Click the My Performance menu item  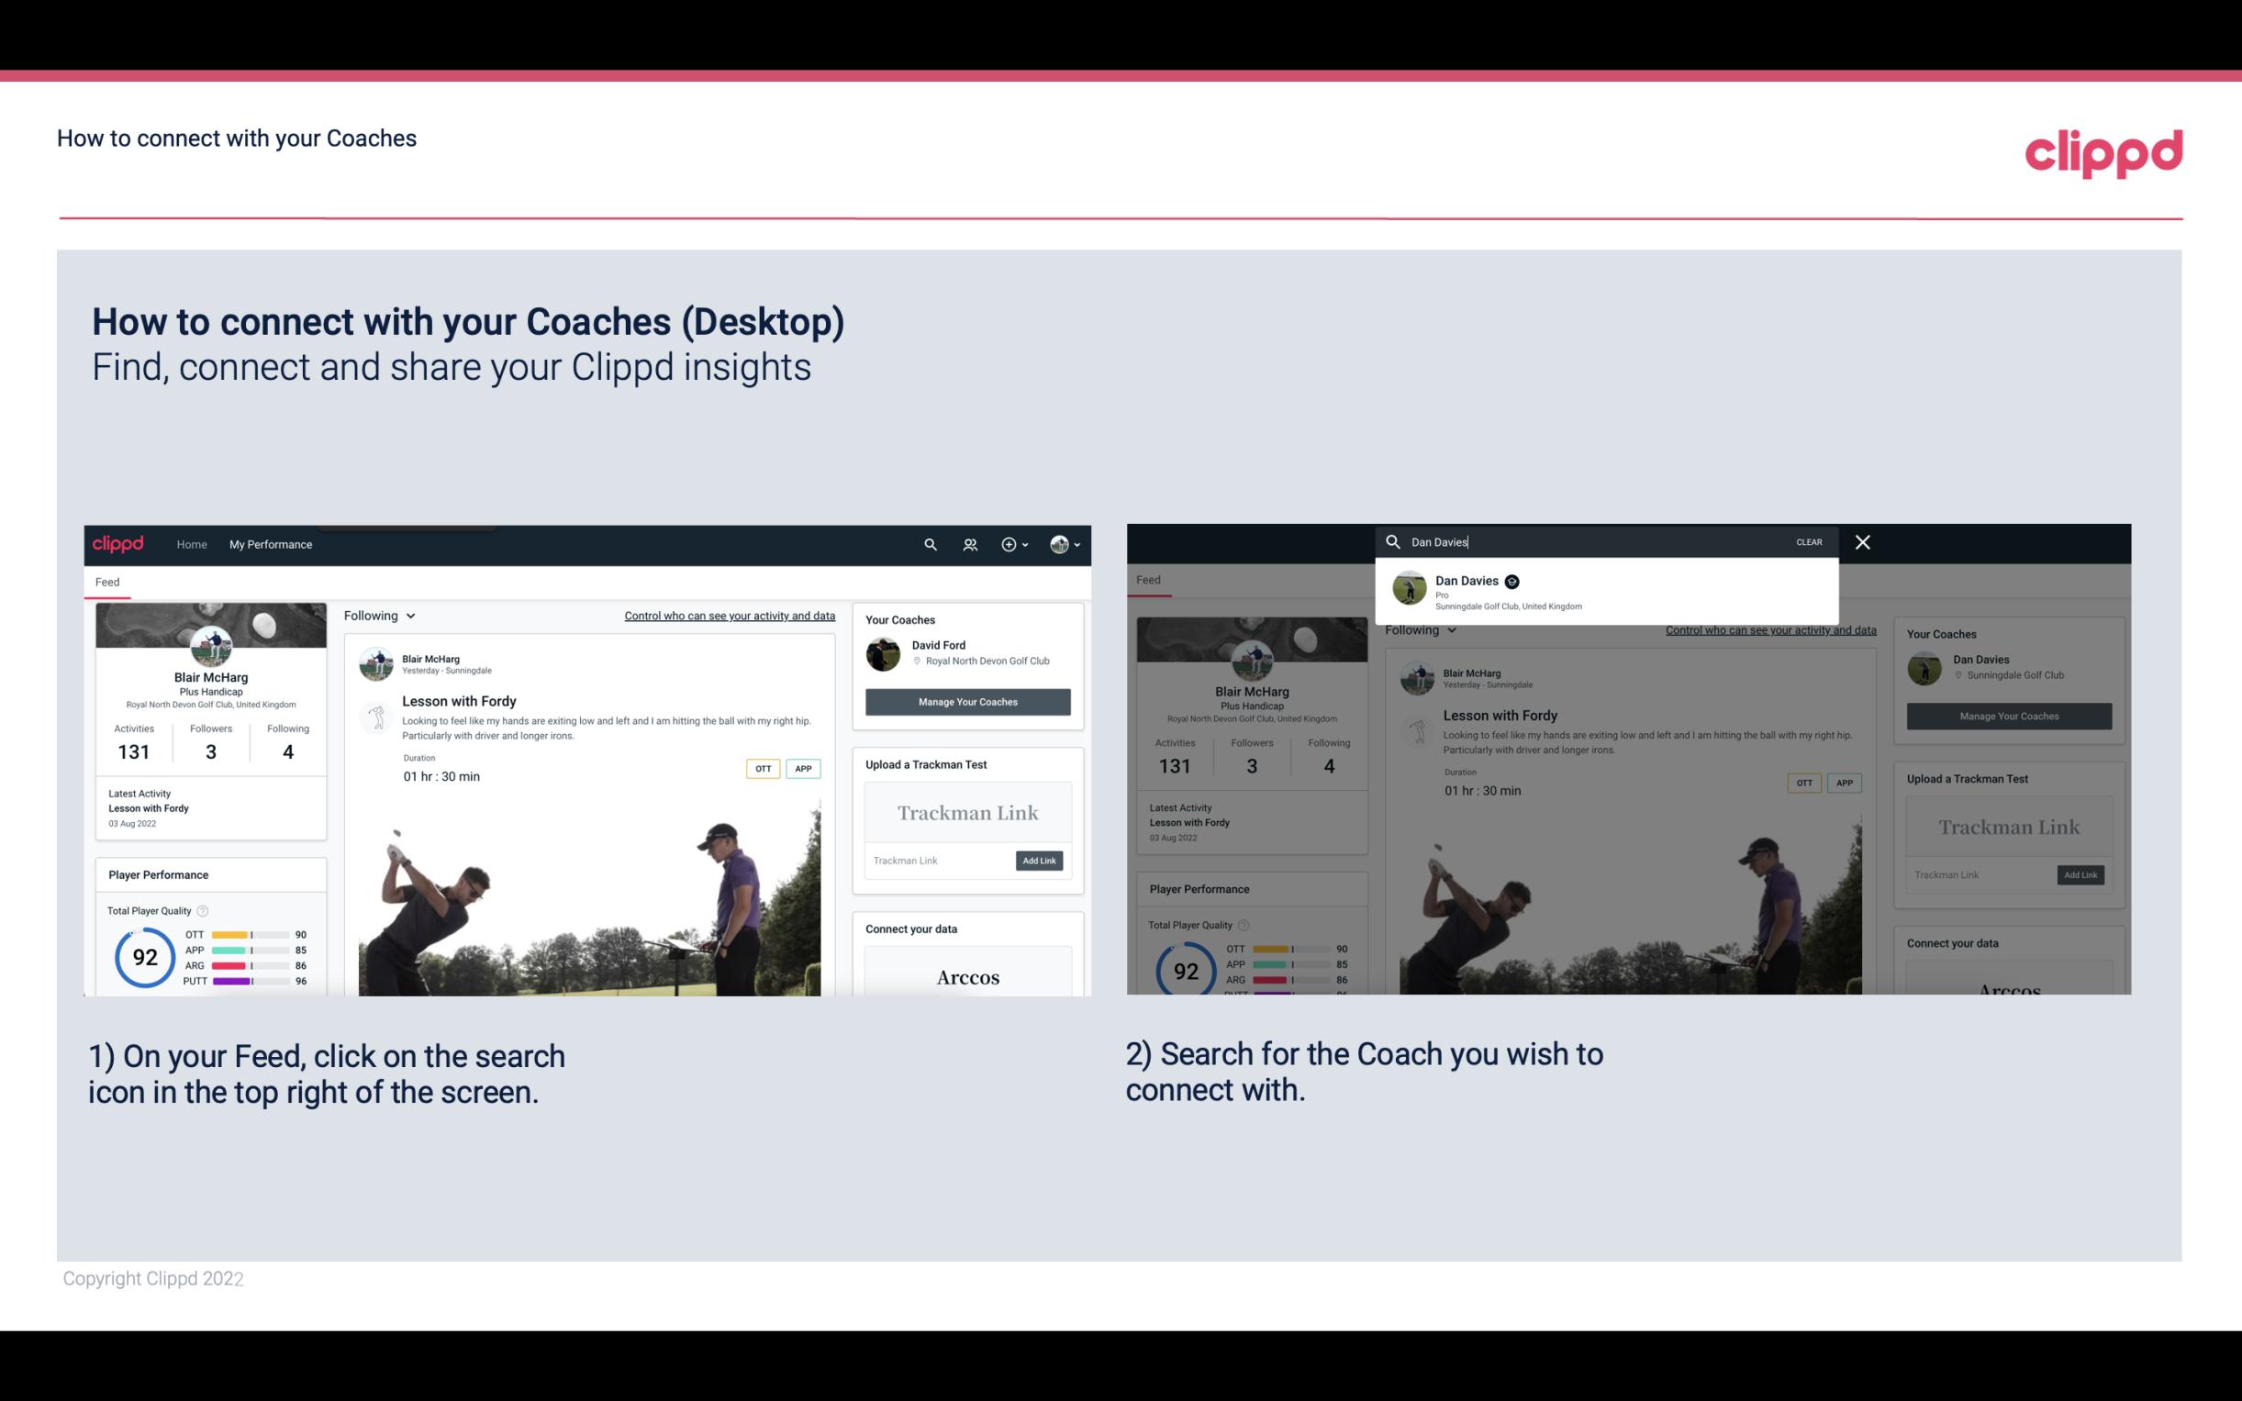coord(273,544)
